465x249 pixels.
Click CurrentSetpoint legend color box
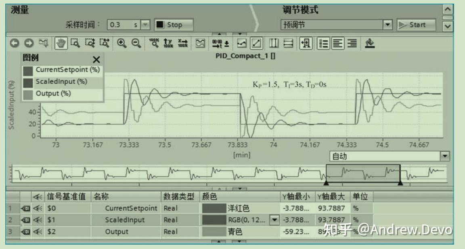pyautogui.click(x=28, y=71)
